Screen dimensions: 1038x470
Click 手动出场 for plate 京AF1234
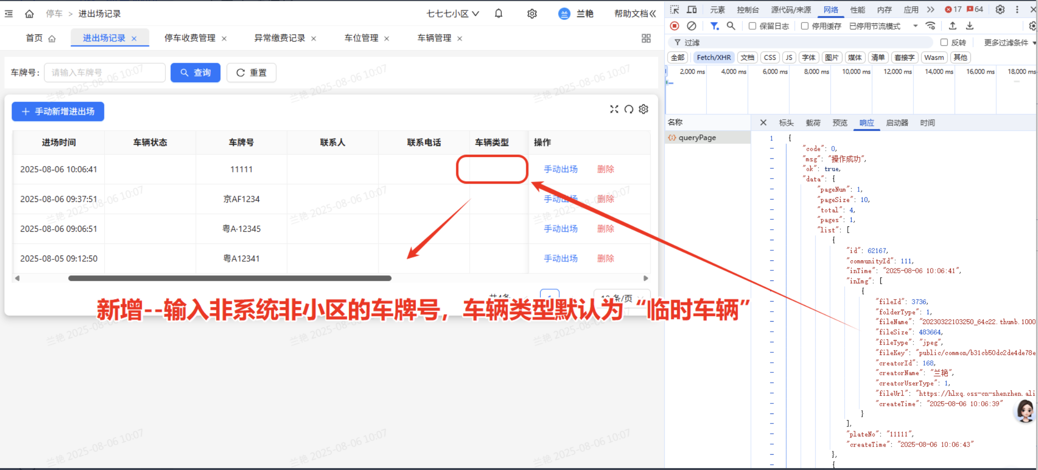560,199
